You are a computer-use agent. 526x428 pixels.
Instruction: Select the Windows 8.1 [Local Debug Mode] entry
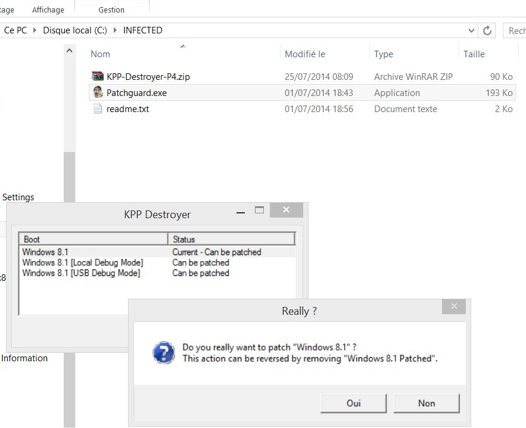(x=83, y=262)
